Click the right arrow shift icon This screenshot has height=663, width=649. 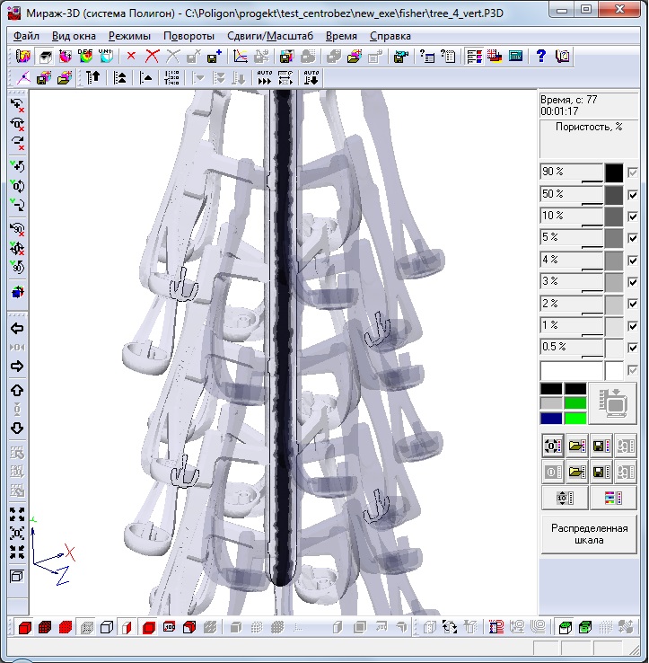[17, 367]
